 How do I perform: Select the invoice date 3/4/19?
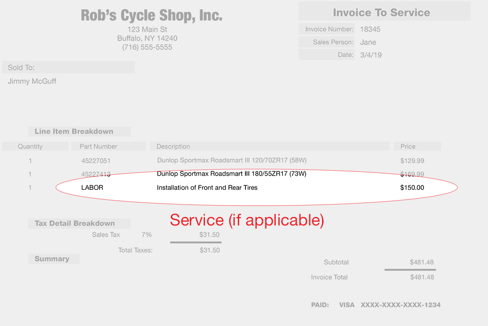371,55
